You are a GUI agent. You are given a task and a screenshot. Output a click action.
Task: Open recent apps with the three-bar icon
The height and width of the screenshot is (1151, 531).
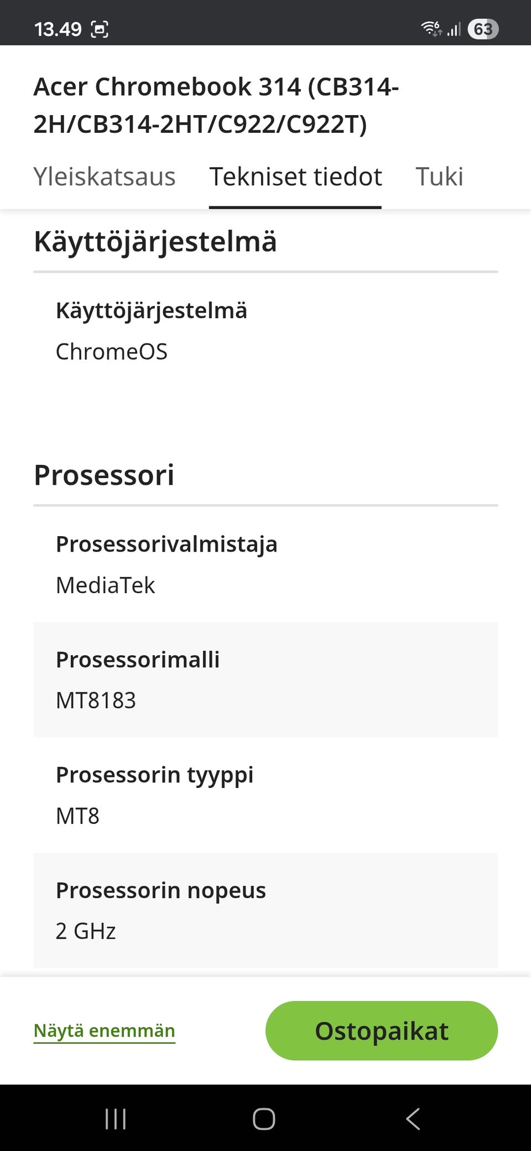(x=116, y=1118)
